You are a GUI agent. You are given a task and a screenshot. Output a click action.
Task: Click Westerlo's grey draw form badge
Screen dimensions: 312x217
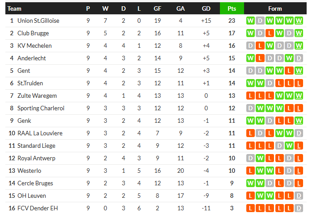[x=289, y=171]
